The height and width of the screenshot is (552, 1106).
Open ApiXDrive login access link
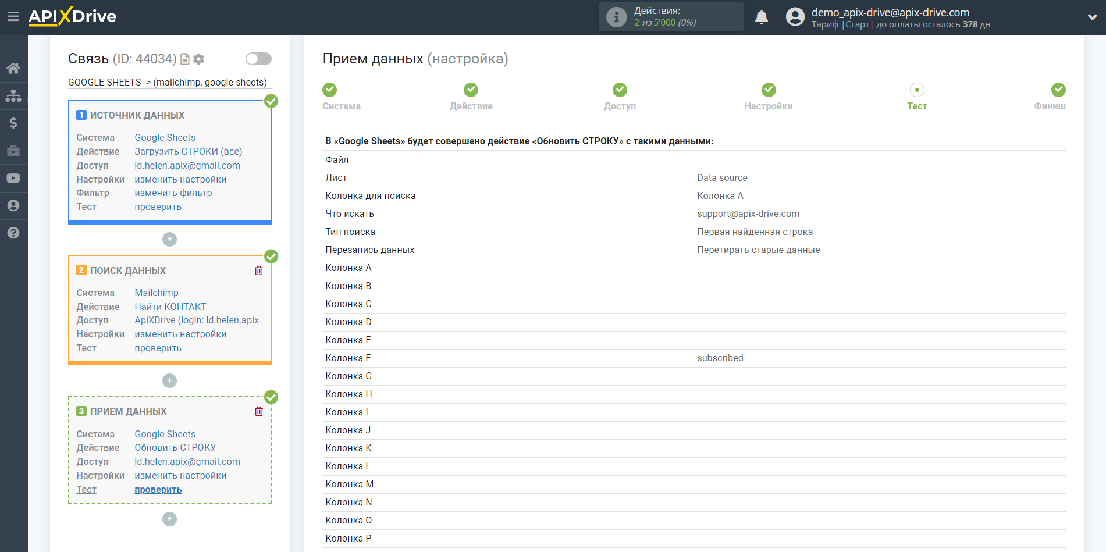[x=197, y=320]
